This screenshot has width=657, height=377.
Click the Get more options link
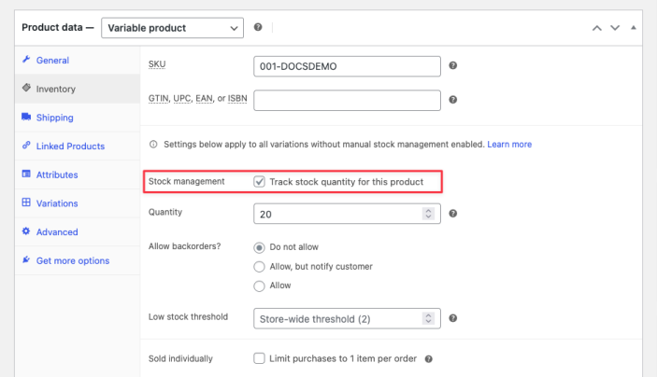pos(73,261)
